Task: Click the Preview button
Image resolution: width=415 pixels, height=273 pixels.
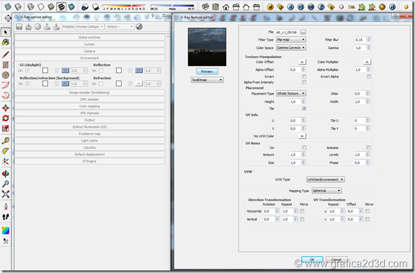Action: tap(207, 71)
